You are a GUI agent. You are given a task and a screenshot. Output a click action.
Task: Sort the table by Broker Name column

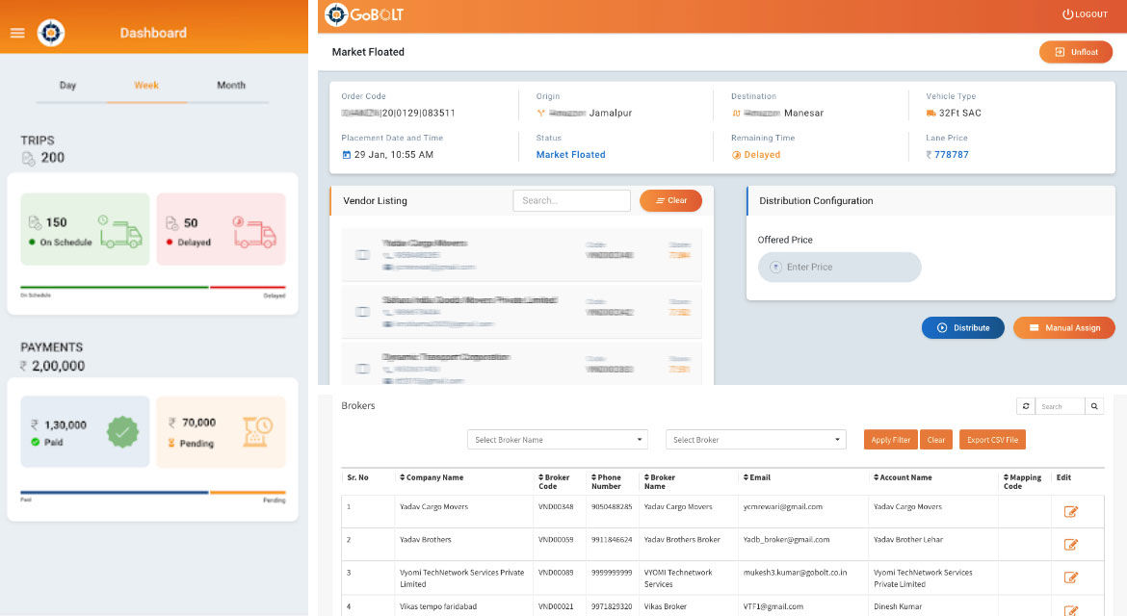[x=659, y=482]
